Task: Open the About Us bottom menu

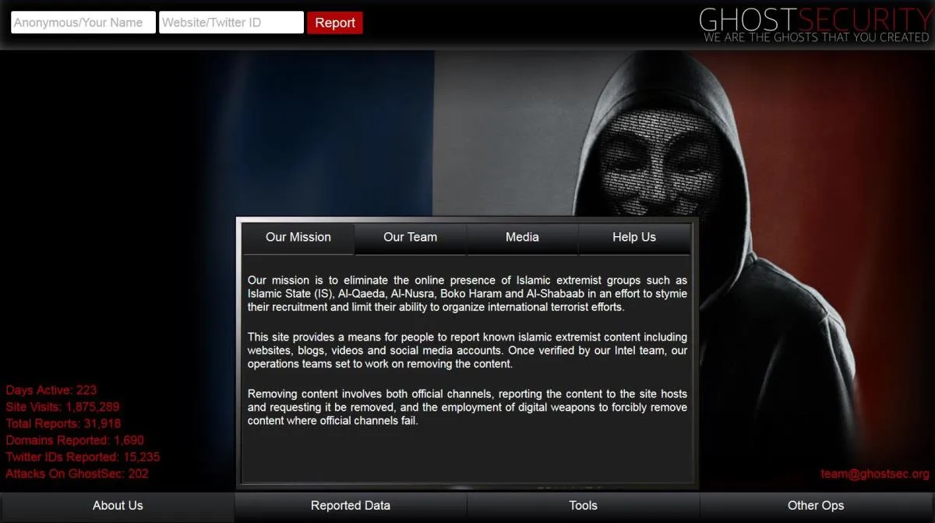Action: [118, 506]
